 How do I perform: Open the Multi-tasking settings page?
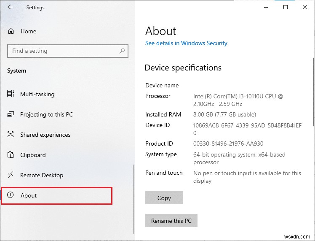(37, 94)
